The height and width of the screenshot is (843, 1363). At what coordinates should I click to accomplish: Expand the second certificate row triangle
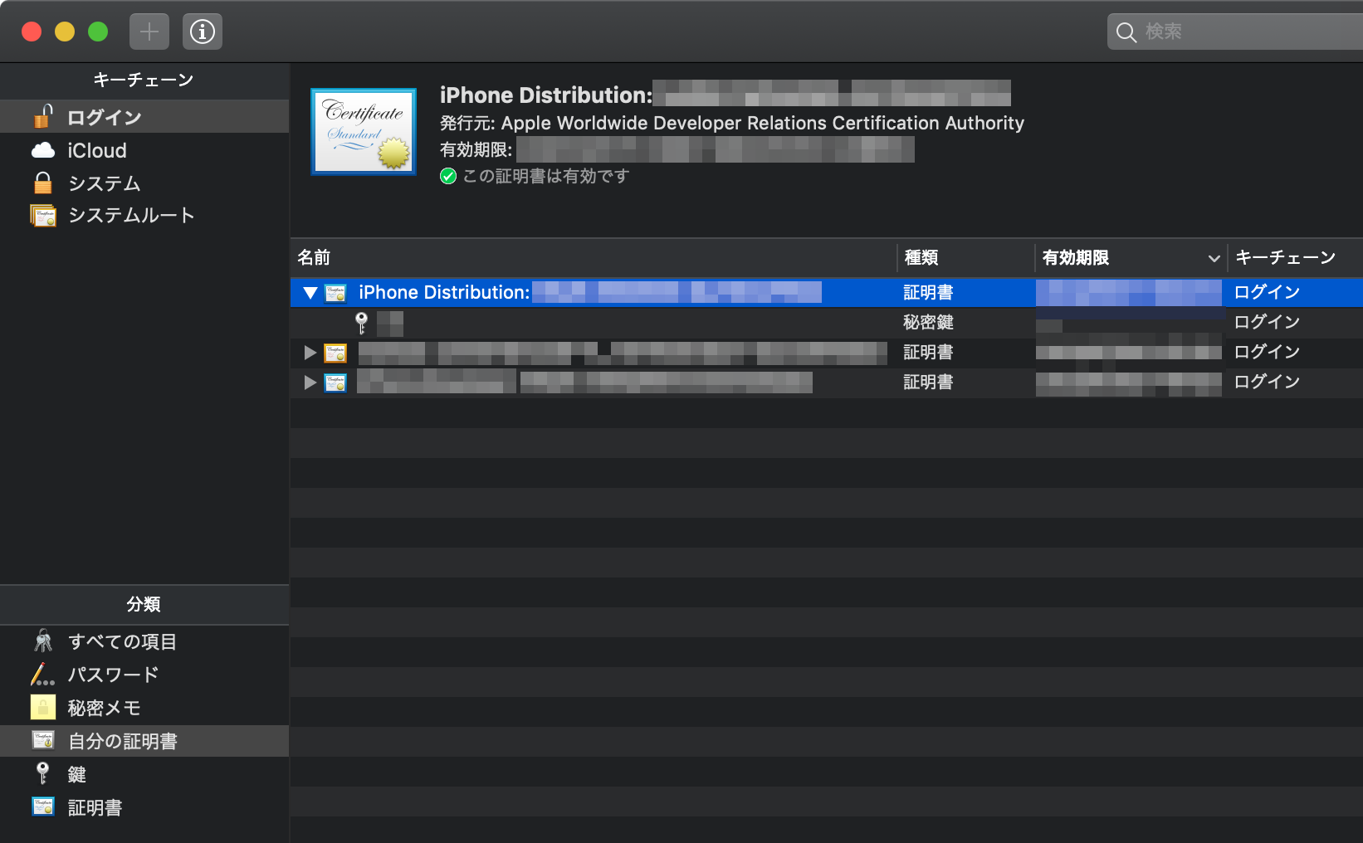(x=310, y=353)
